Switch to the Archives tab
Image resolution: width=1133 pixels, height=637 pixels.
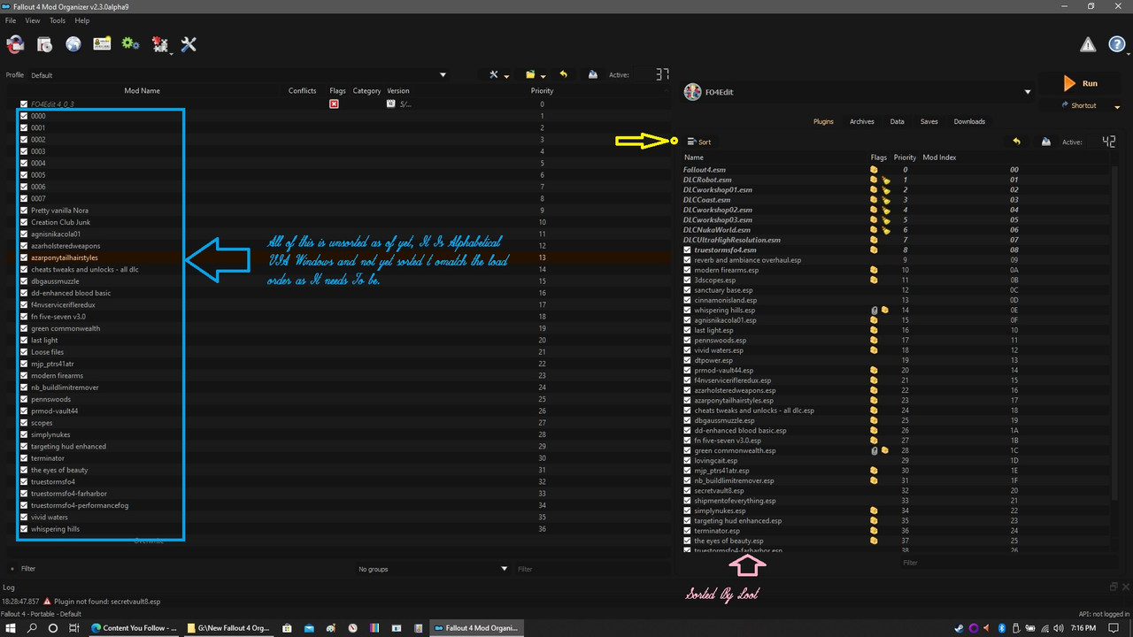point(861,121)
